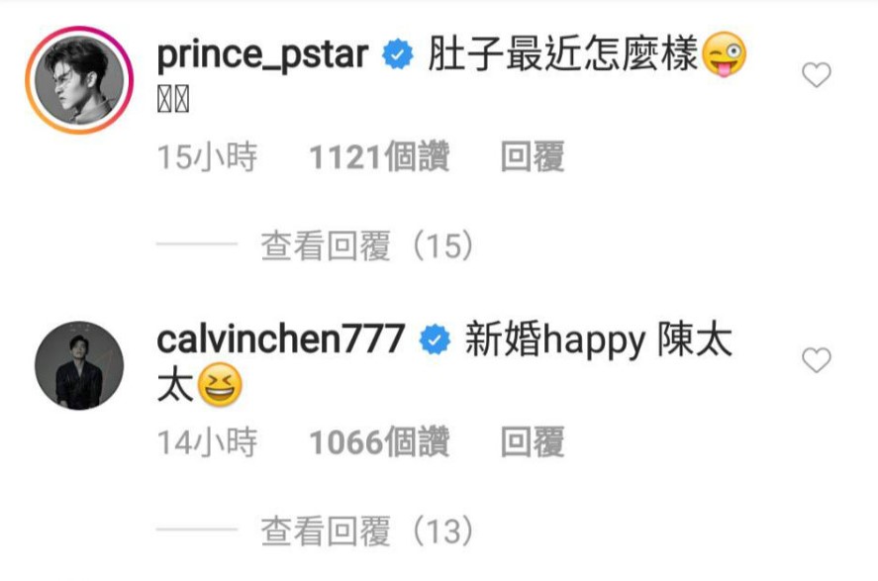The image size is (878, 581).
Task: Click the 15小時 timestamp
Action: point(207,156)
